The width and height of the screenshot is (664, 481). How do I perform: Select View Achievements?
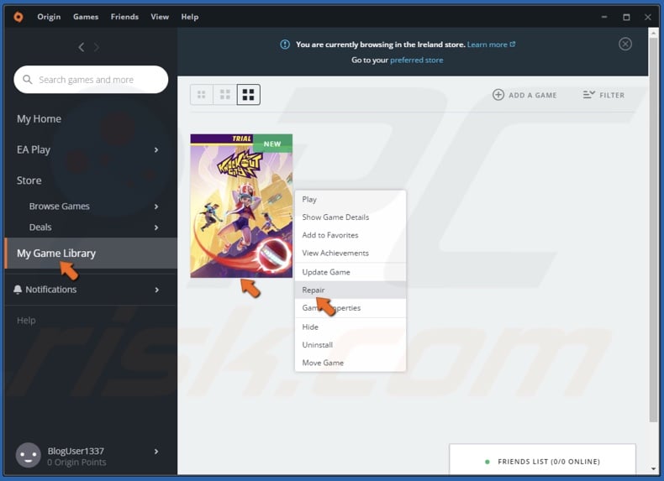(350, 253)
